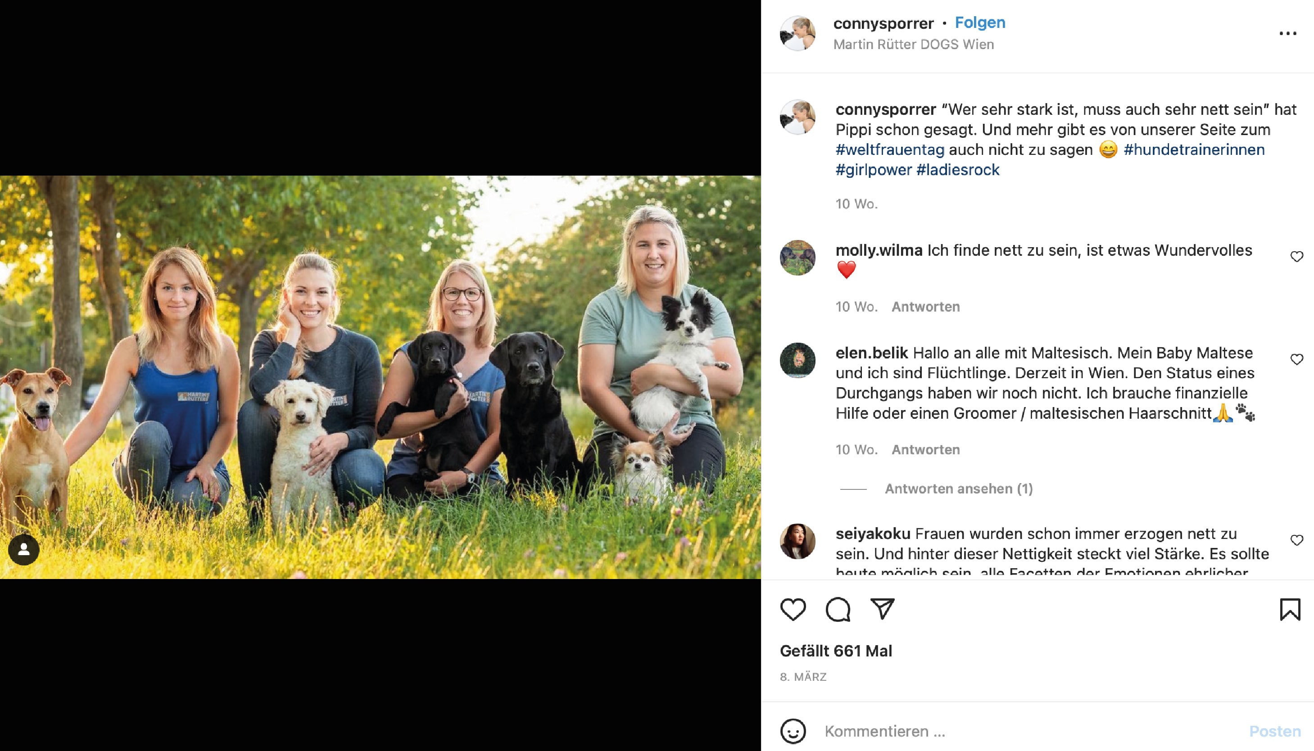Share the post via paper plane icon
Viewport: 1314px width, 751px height.
[882, 609]
